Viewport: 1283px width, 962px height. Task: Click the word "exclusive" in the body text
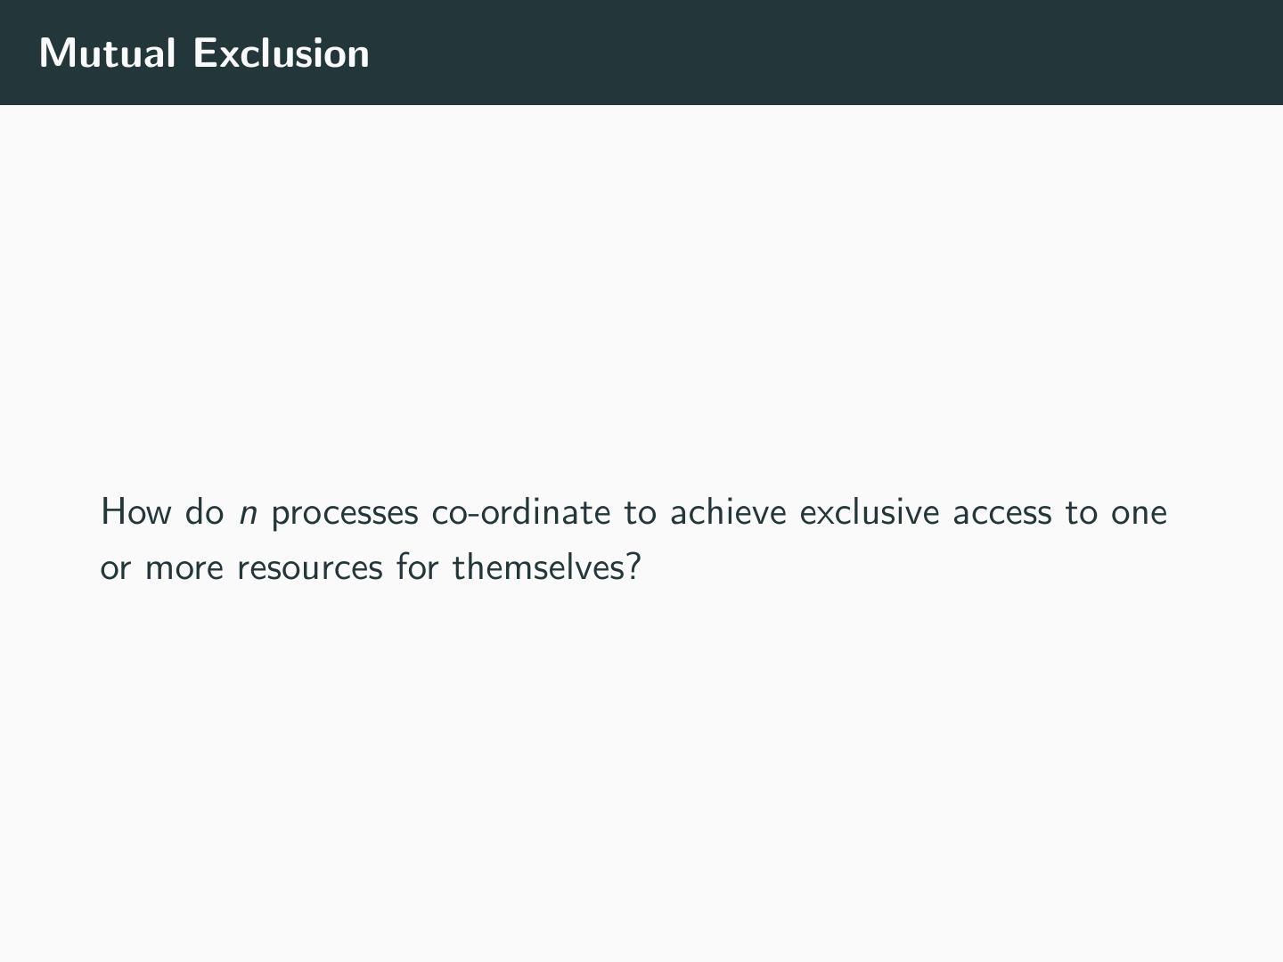(x=869, y=512)
